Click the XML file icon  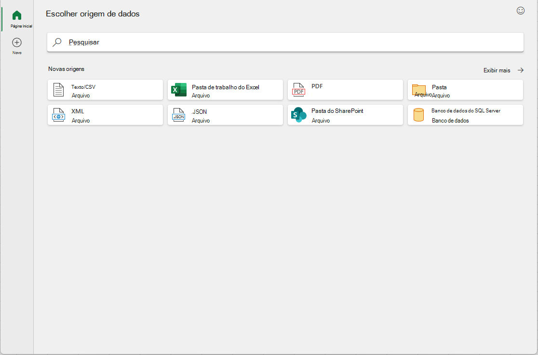(59, 115)
